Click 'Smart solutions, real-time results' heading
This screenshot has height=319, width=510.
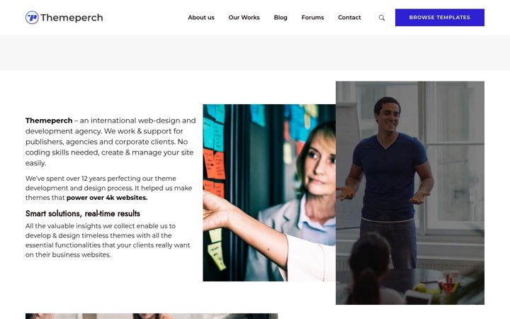(x=83, y=213)
